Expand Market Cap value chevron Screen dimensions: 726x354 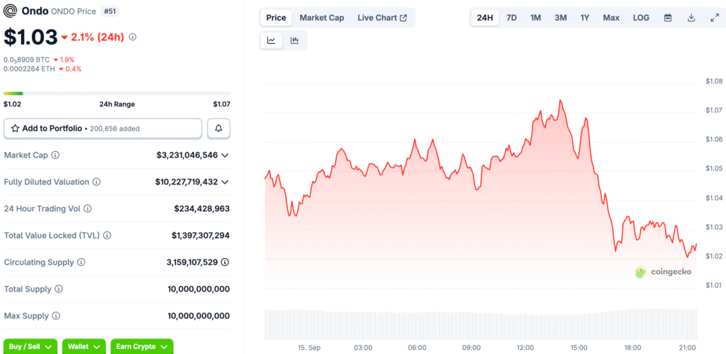pos(225,155)
